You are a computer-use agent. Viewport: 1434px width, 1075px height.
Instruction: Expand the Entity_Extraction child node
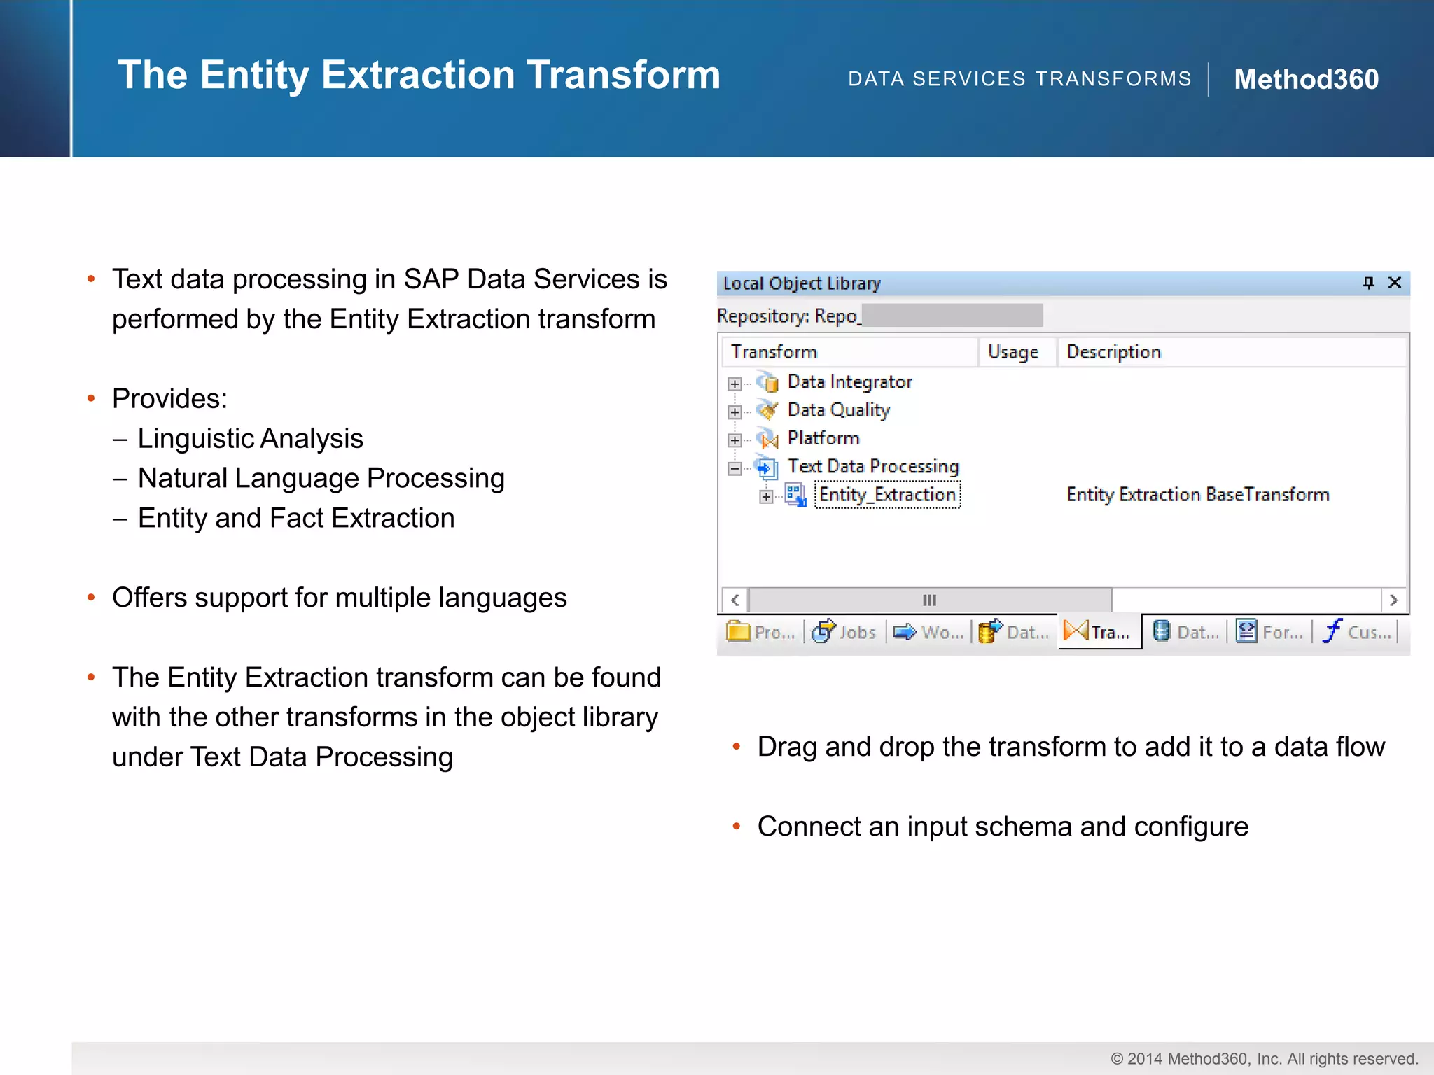[766, 497]
